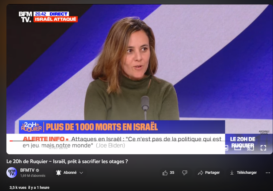Expand the Abonné subscription chevron

(81, 173)
